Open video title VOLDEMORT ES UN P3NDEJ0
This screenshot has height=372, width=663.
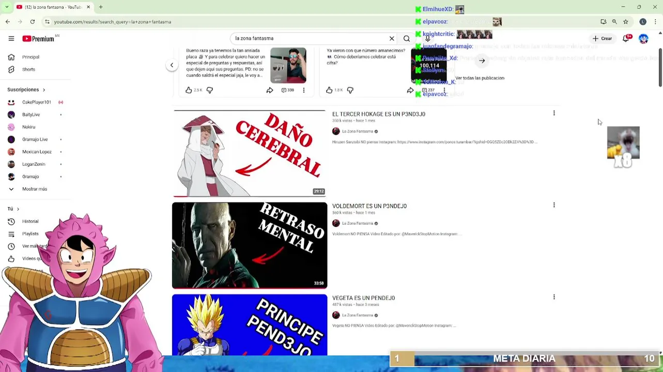pyautogui.click(x=369, y=206)
